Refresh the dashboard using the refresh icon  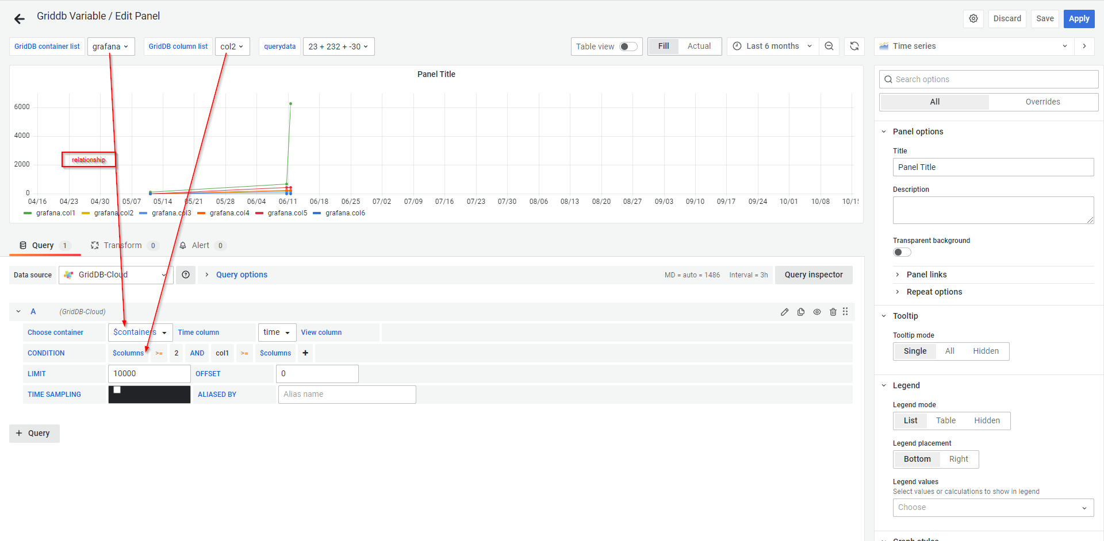[x=854, y=47]
